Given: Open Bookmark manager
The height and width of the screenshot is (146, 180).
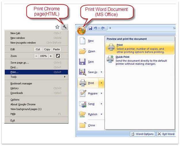Looking at the screenshot, I should click(36, 83).
